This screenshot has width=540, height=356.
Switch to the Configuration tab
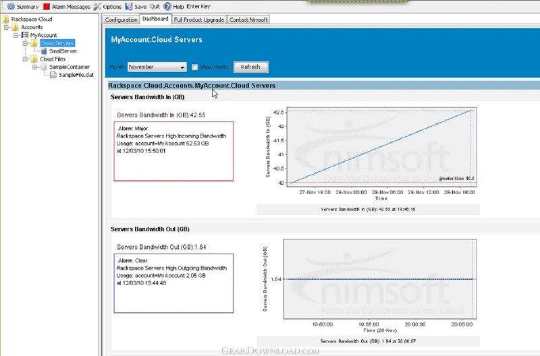pos(122,20)
